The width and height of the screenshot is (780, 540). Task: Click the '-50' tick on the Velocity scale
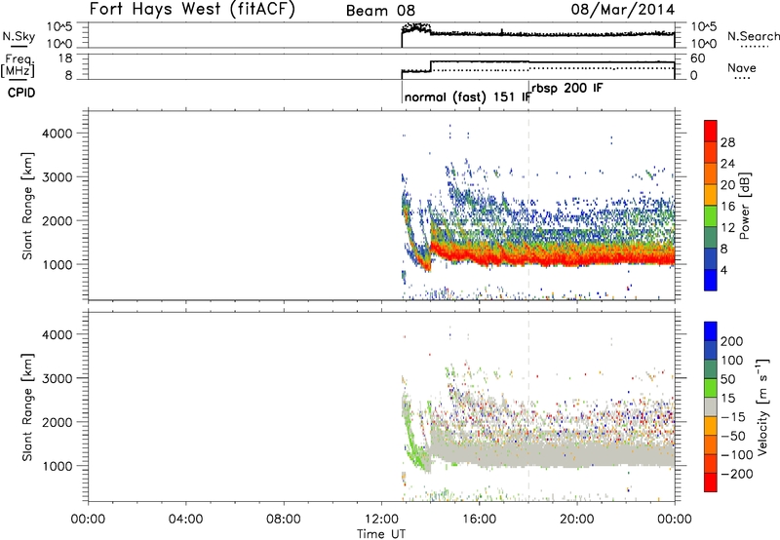[733, 436]
